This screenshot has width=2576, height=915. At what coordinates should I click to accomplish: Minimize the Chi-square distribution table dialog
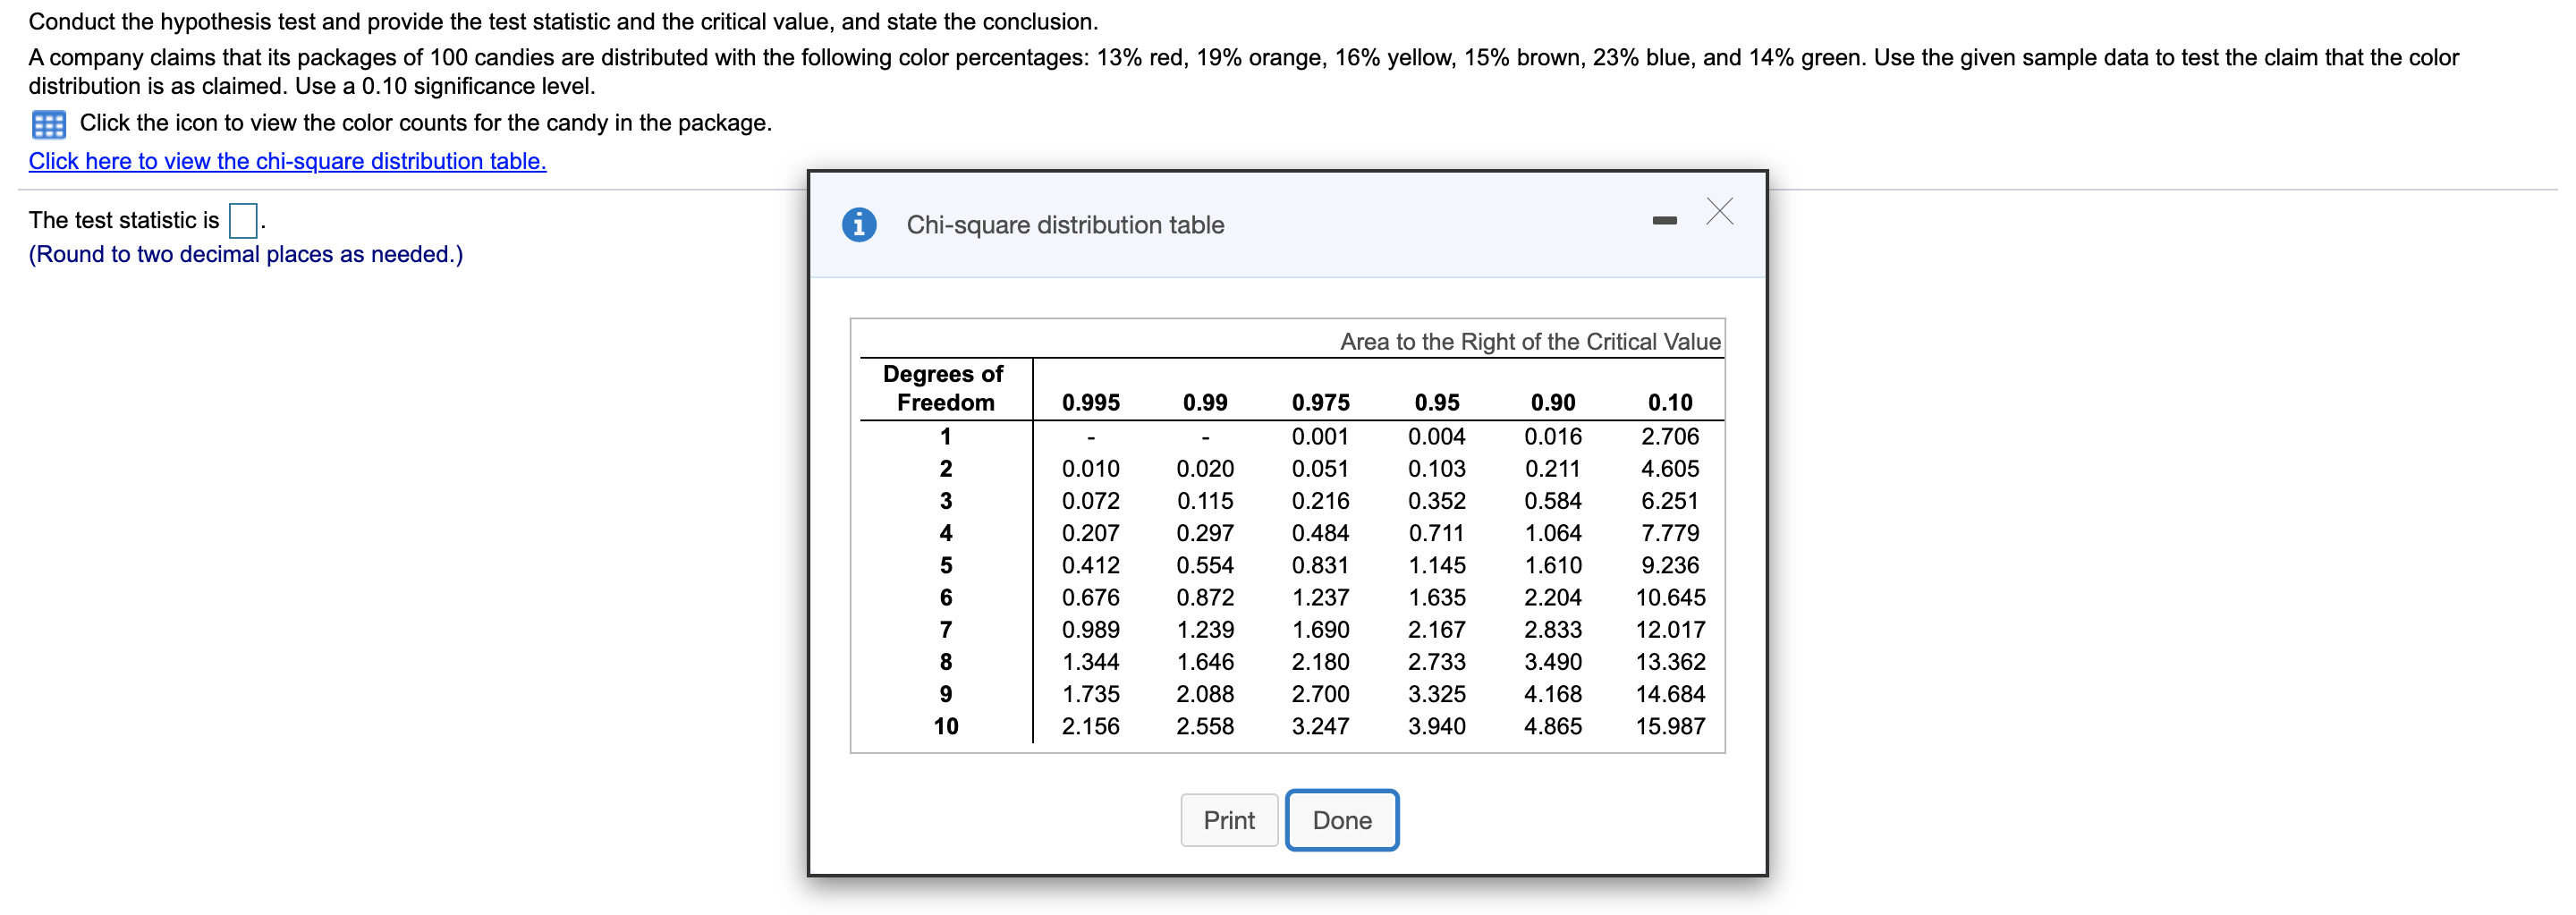(x=1664, y=221)
